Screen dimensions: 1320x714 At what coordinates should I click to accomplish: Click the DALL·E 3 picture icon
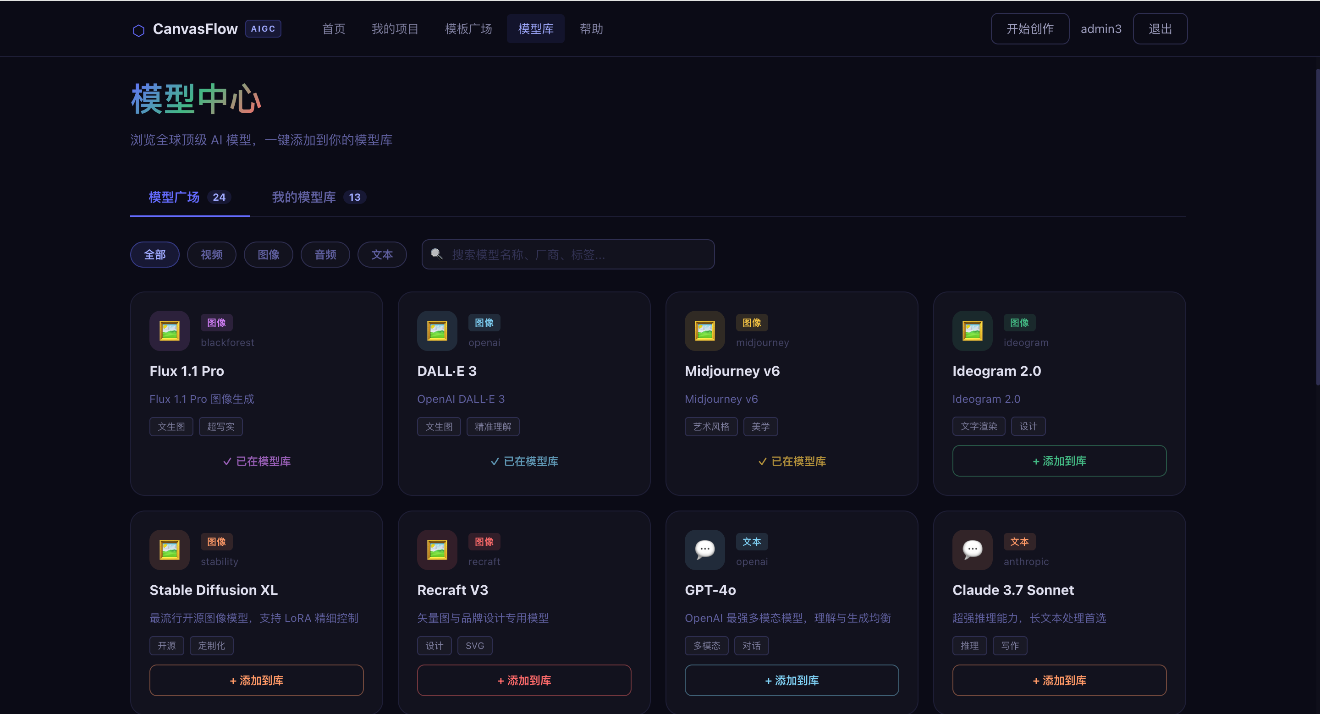point(437,331)
